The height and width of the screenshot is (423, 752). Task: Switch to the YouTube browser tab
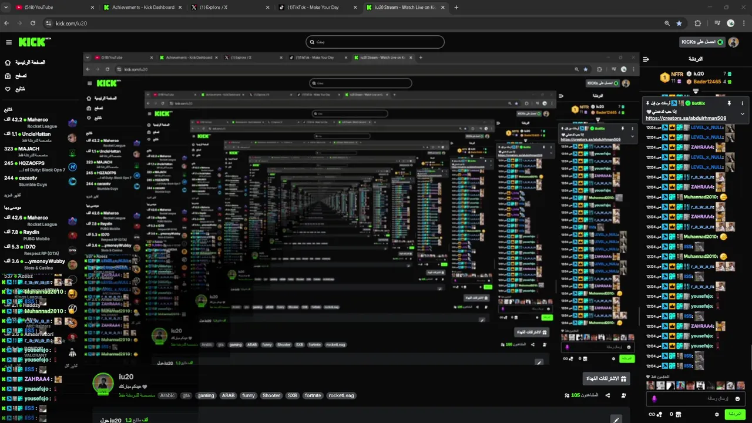pyautogui.click(x=53, y=7)
